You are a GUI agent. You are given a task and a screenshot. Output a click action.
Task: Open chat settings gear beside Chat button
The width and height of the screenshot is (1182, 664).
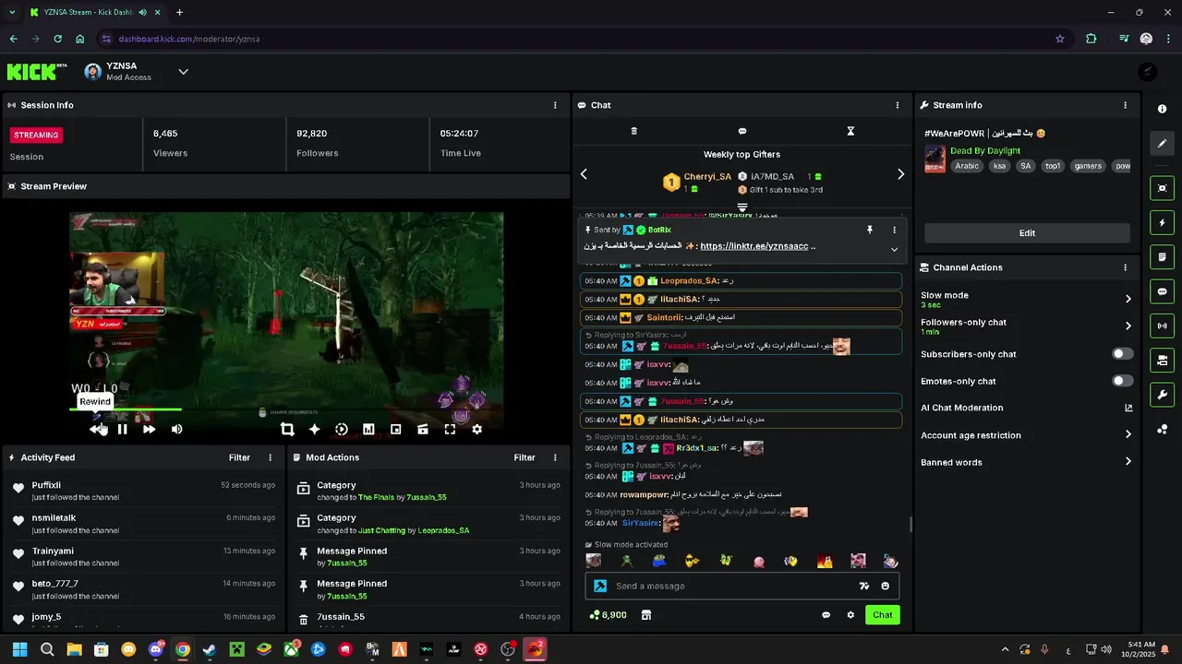[850, 615]
